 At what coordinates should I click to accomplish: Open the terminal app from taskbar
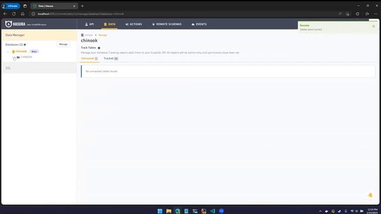tap(195, 211)
